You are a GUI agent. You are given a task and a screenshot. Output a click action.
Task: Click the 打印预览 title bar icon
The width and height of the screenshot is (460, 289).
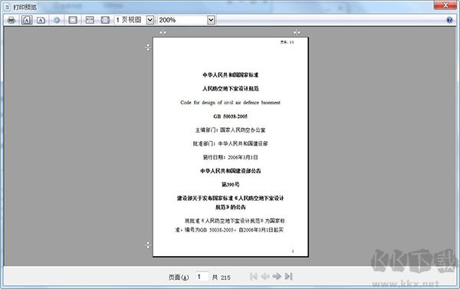click(x=8, y=7)
